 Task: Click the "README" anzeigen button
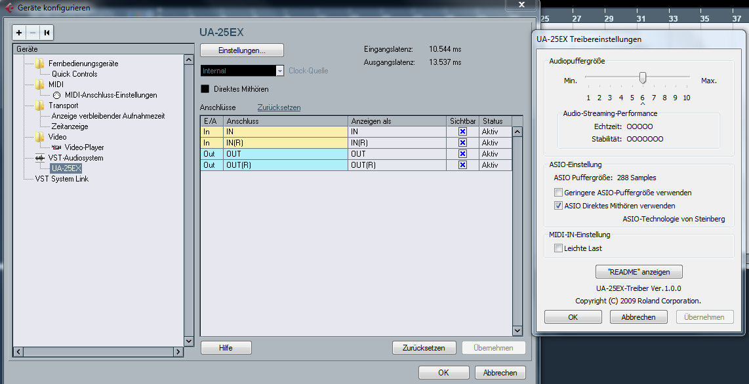pos(639,271)
